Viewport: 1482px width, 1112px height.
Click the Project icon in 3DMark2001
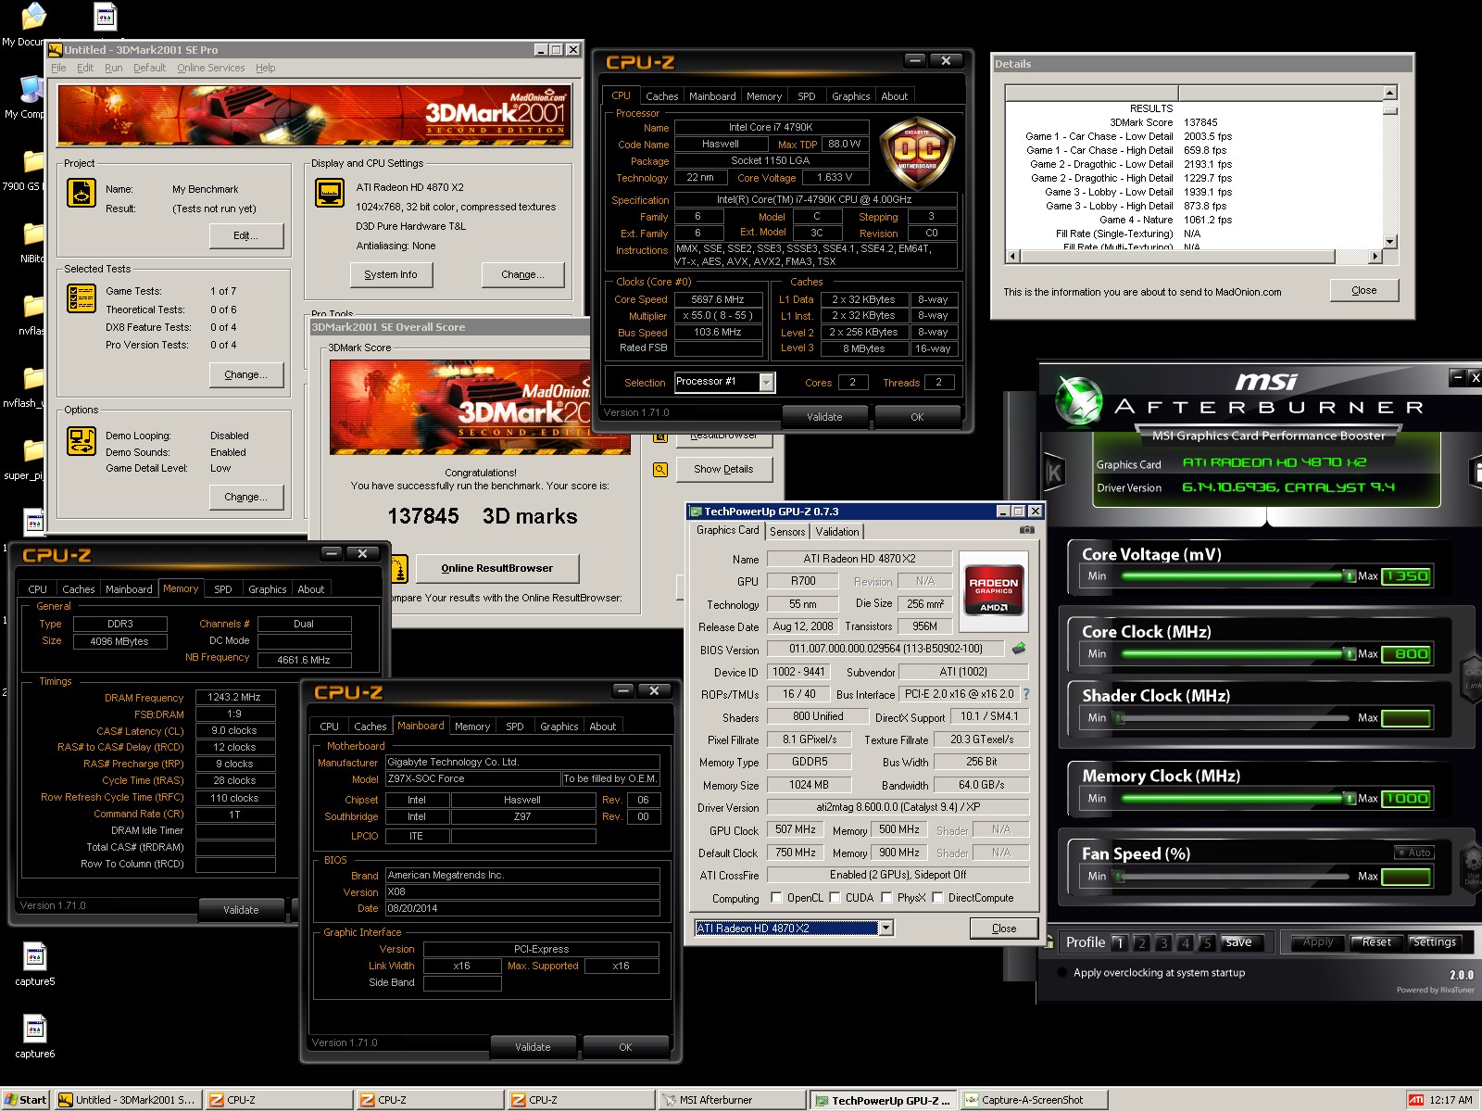coord(82,193)
